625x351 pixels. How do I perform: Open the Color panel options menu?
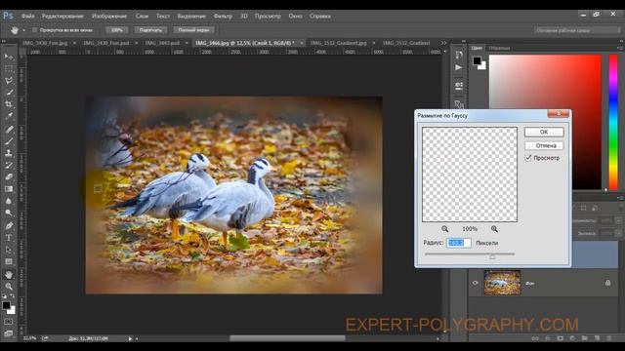[621, 48]
